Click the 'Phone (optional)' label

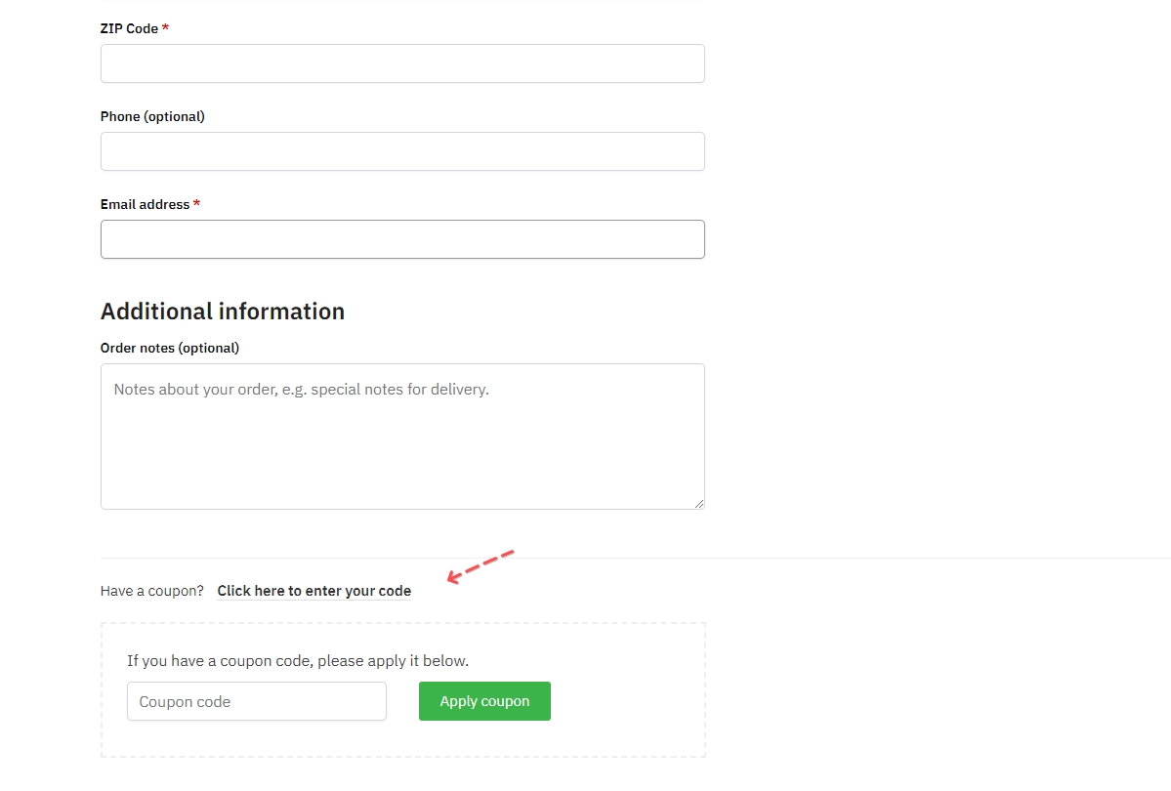pyautogui.click(x=152, y=116)
